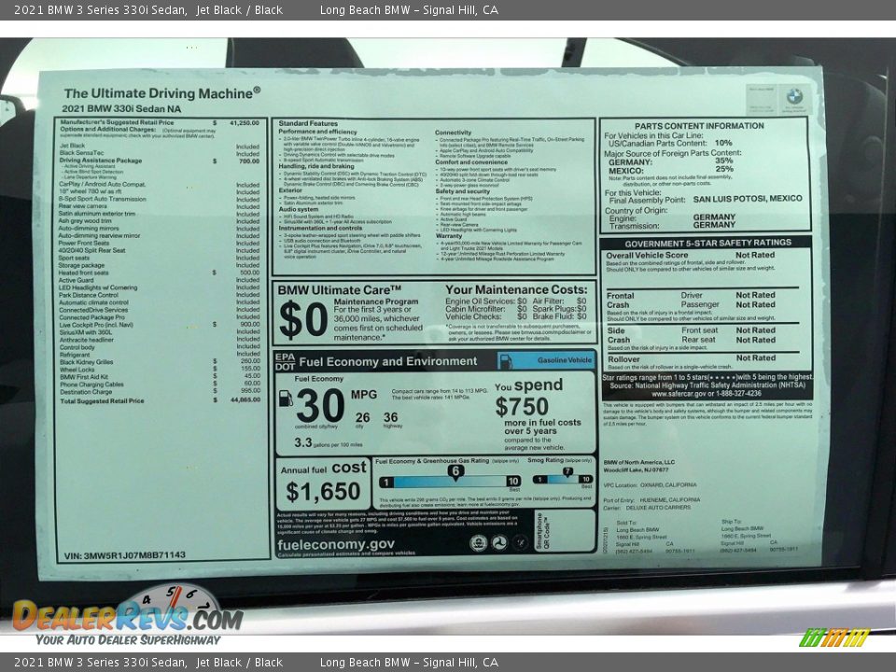The width and height of the screenshot is (896, 672).
Task: Click the VIN 3MW5R1J07M8B71143 line
Action: coord(125,554)
